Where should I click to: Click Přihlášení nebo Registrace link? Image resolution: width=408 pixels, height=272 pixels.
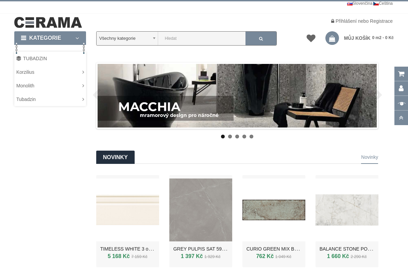point(364,21)
